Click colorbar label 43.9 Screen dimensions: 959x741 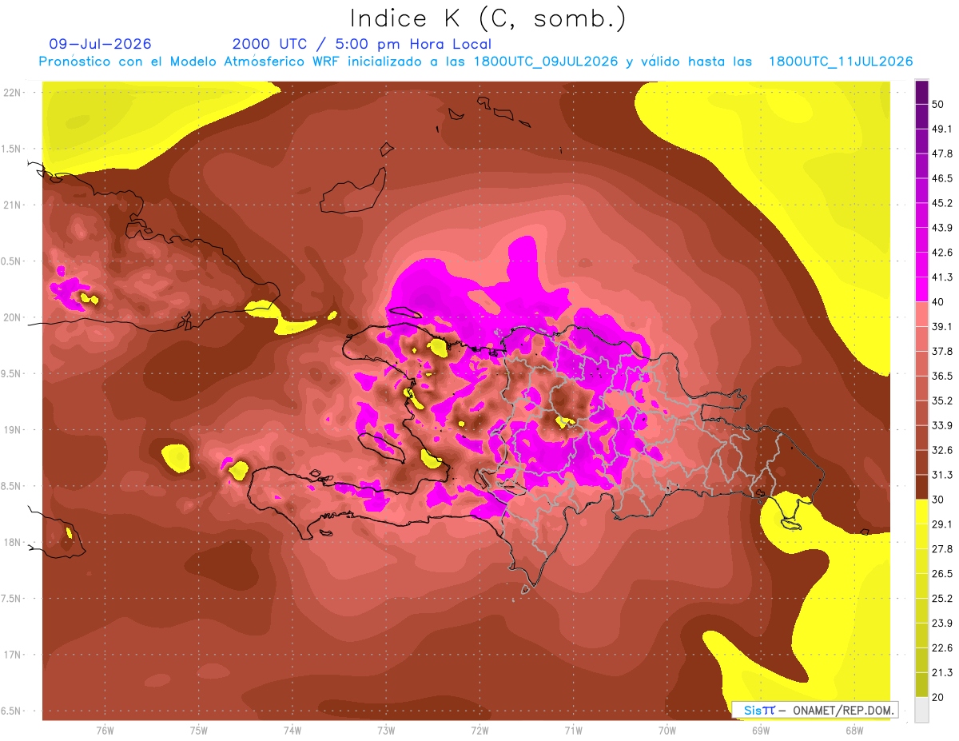[942, 228]
